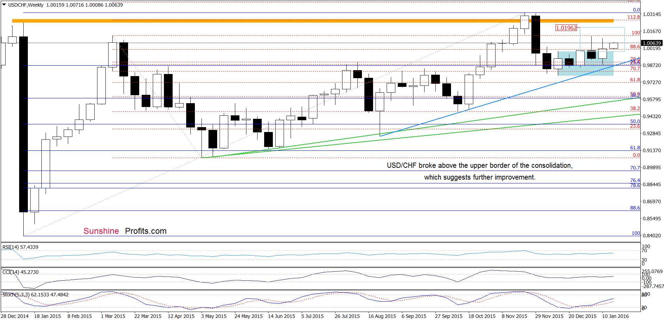Image resolution: width=664 pixels, height=321 pixels.
Task: Click the 10 Jan 2016 date label
Action: [616, 316]
